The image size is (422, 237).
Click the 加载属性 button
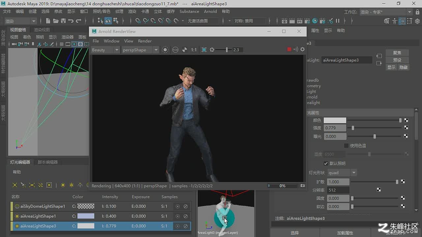click(x=345, y=233)
